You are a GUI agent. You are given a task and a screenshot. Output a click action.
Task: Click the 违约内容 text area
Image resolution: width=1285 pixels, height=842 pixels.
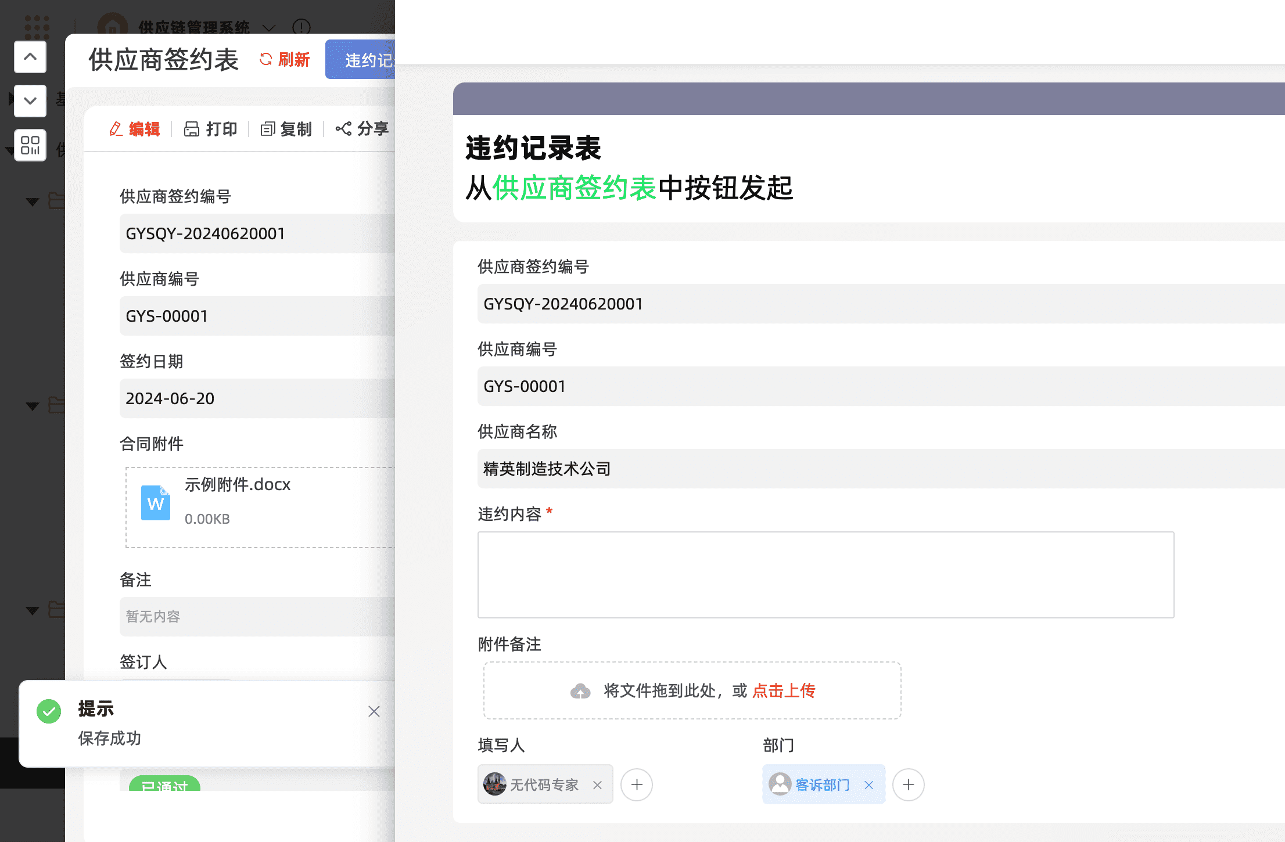coord(825,575)
